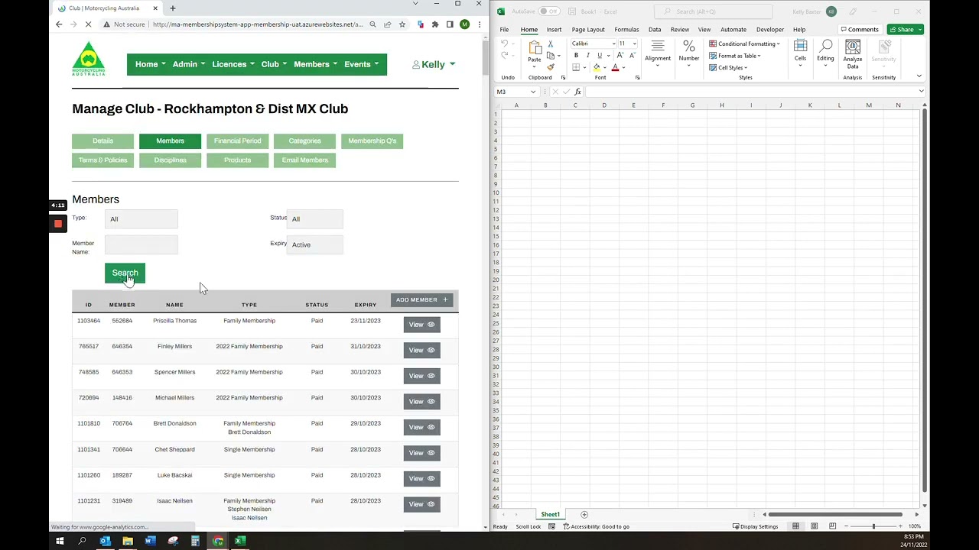Open Analyze Data in Excel ribbon

click(x=853, y=54)
